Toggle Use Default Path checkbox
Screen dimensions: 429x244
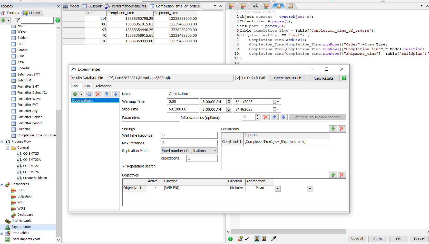pyautogui.click(x=238, y=78)
